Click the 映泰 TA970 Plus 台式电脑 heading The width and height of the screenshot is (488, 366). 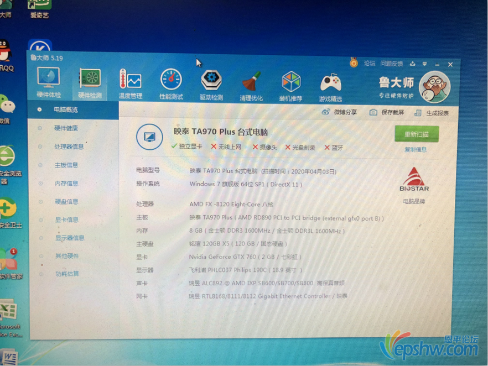pyautogui.click(x=221, y=132)
